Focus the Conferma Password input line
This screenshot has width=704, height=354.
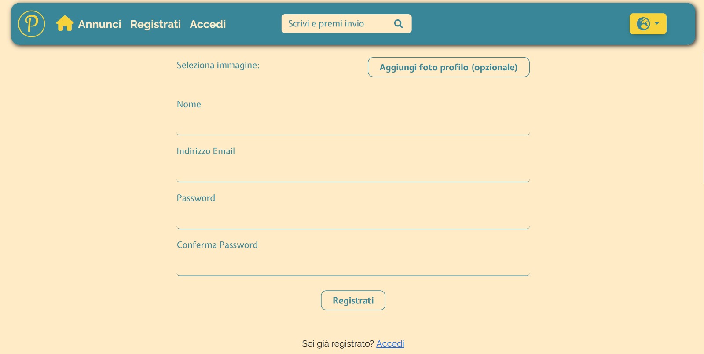tap(353, 266)
